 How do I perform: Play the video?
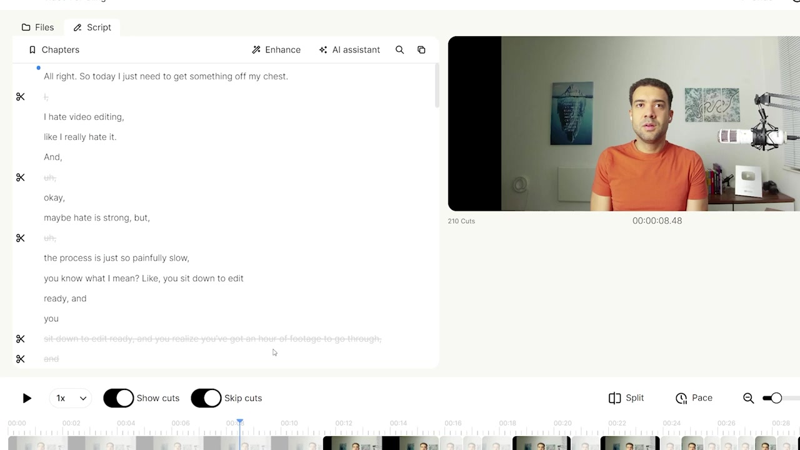pyautogui.click(x=27, y=398)
